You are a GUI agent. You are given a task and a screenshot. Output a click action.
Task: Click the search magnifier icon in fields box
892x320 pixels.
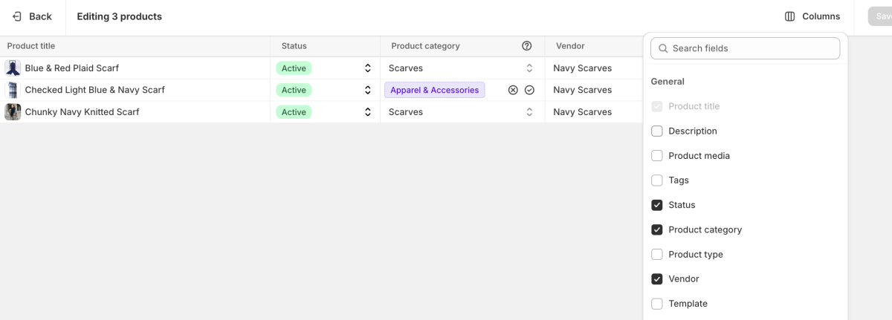[x=663, y=48]
